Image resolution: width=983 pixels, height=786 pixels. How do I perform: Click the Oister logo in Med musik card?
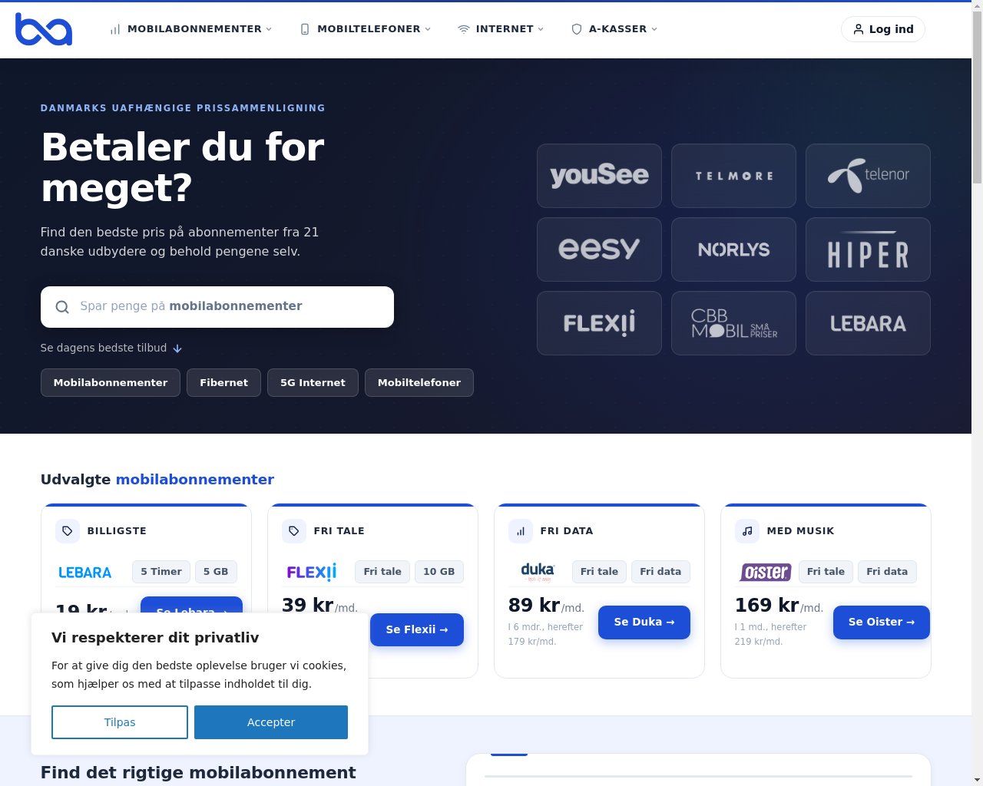tap(765, 573)
